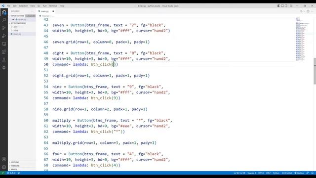Open the Source Control view
316x178 pixels.
click(4, 28)
